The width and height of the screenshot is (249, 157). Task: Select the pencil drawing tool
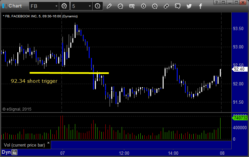pyautogui.click(x=109, y=6)
